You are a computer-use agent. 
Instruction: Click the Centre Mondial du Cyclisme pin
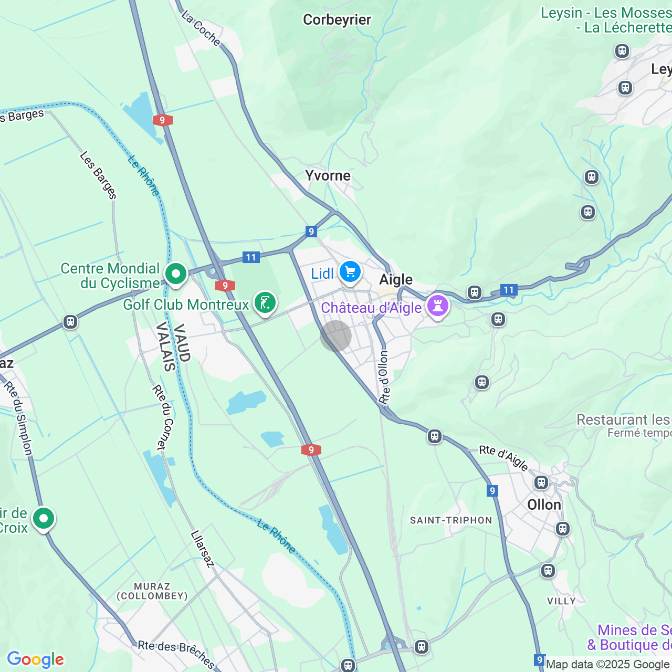click(x=176, y=275)
